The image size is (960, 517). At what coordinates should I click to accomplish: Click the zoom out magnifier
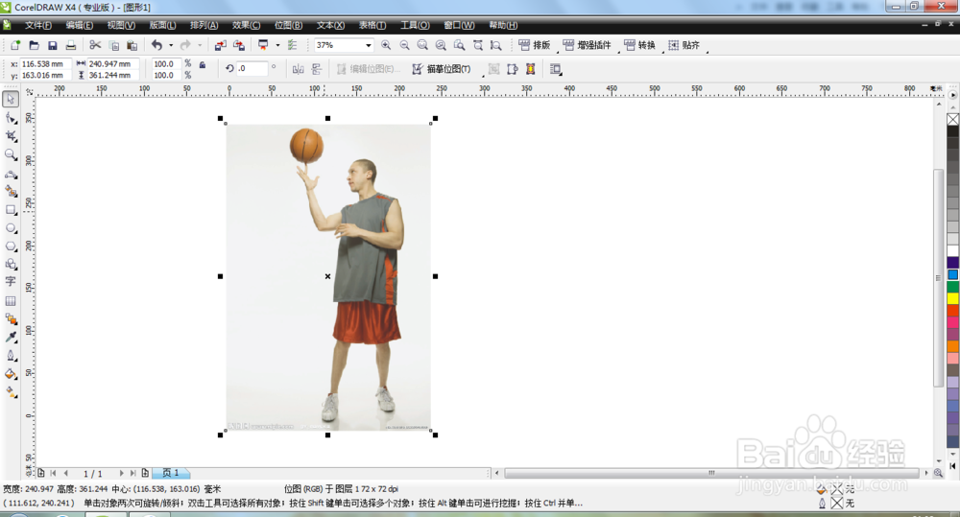click(x=404, y=45)
